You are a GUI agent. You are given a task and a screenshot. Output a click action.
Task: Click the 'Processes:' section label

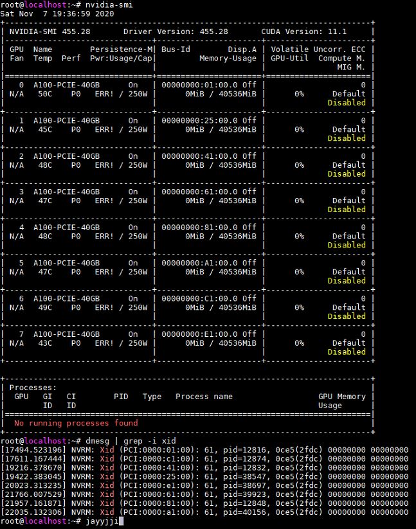33,388
